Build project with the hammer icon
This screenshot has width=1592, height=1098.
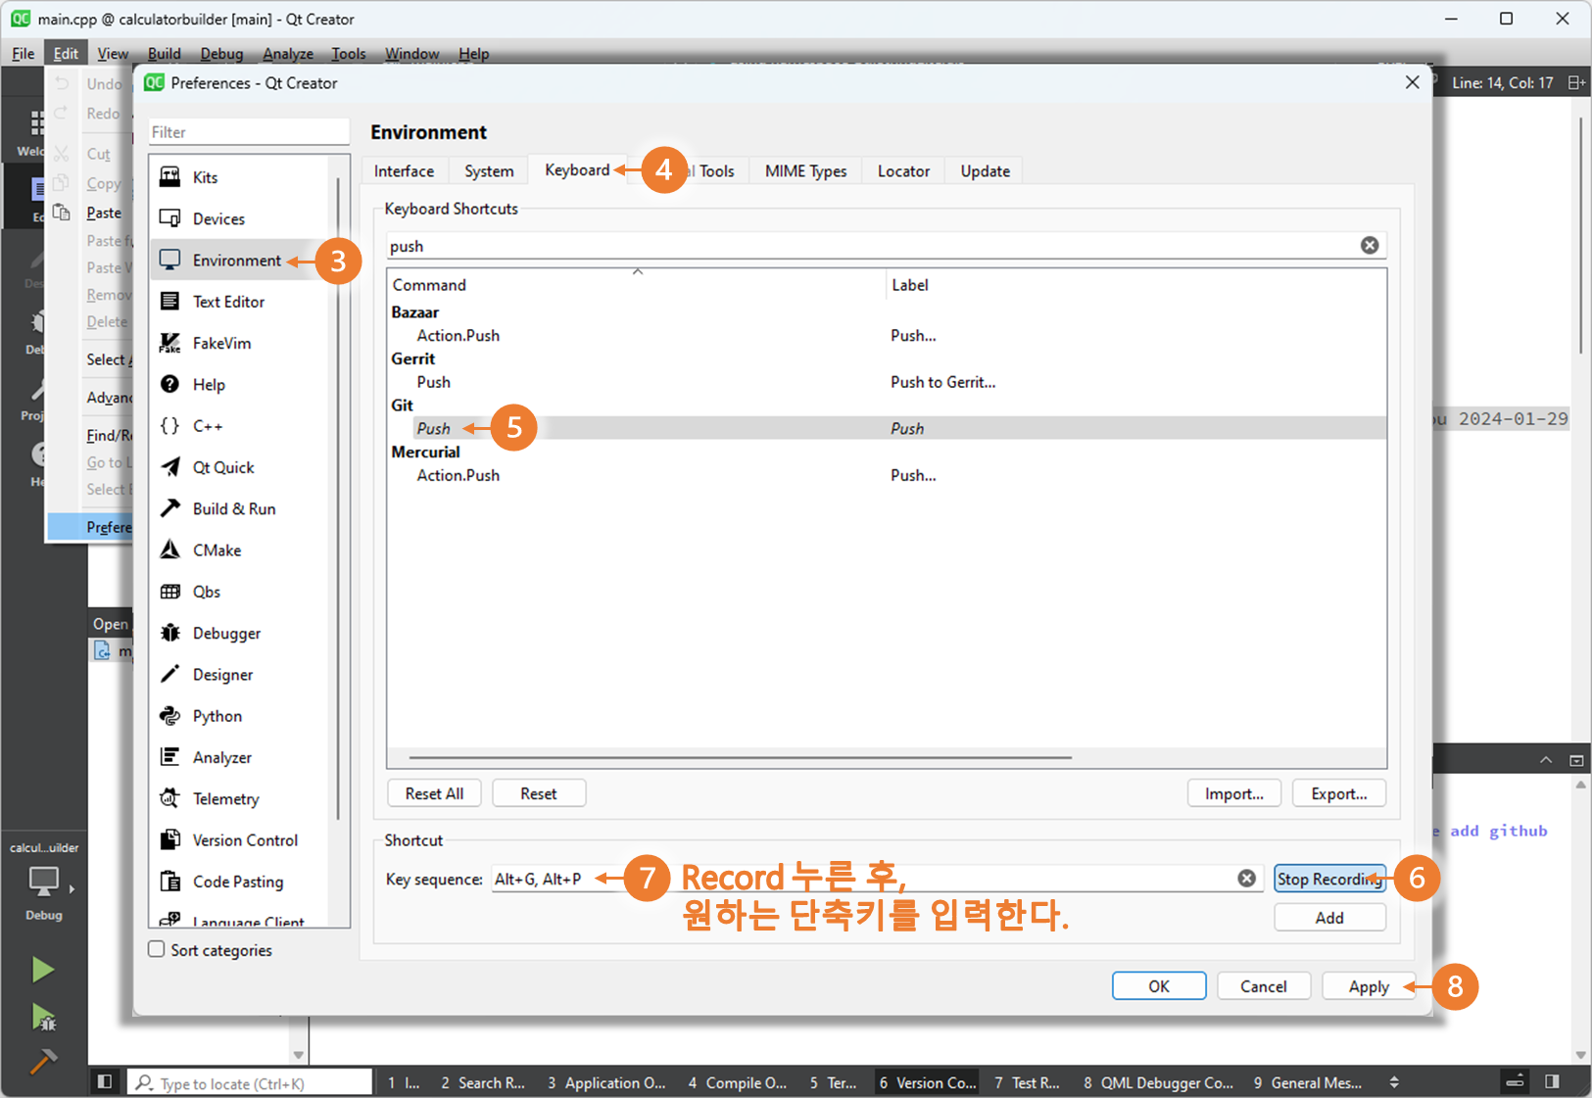[43, 1062]
